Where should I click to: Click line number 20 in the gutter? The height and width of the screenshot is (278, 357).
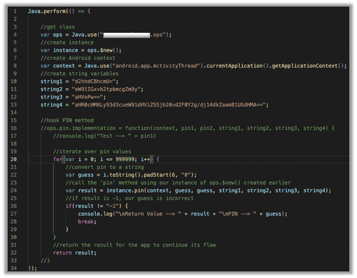(14, 159)
